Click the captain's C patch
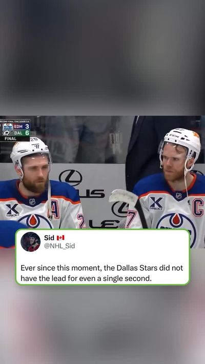Image resolution: width=205 pixels, height=364 pixels. click(x=198, y=207)
